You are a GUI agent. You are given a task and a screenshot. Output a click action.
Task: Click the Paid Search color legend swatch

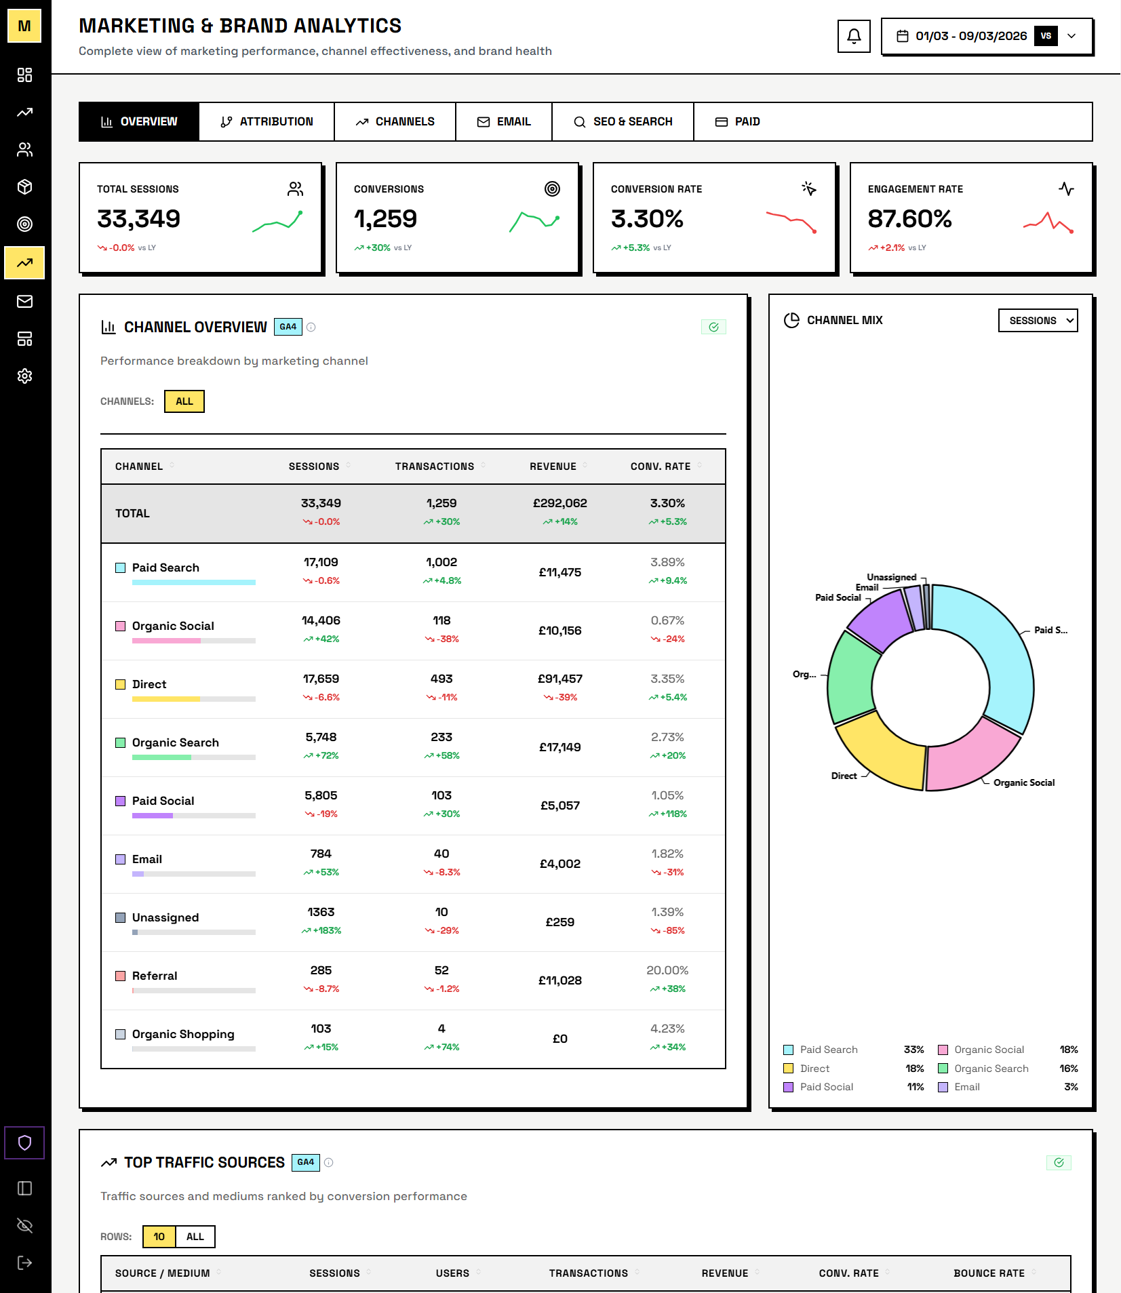tap(788, 1049)
